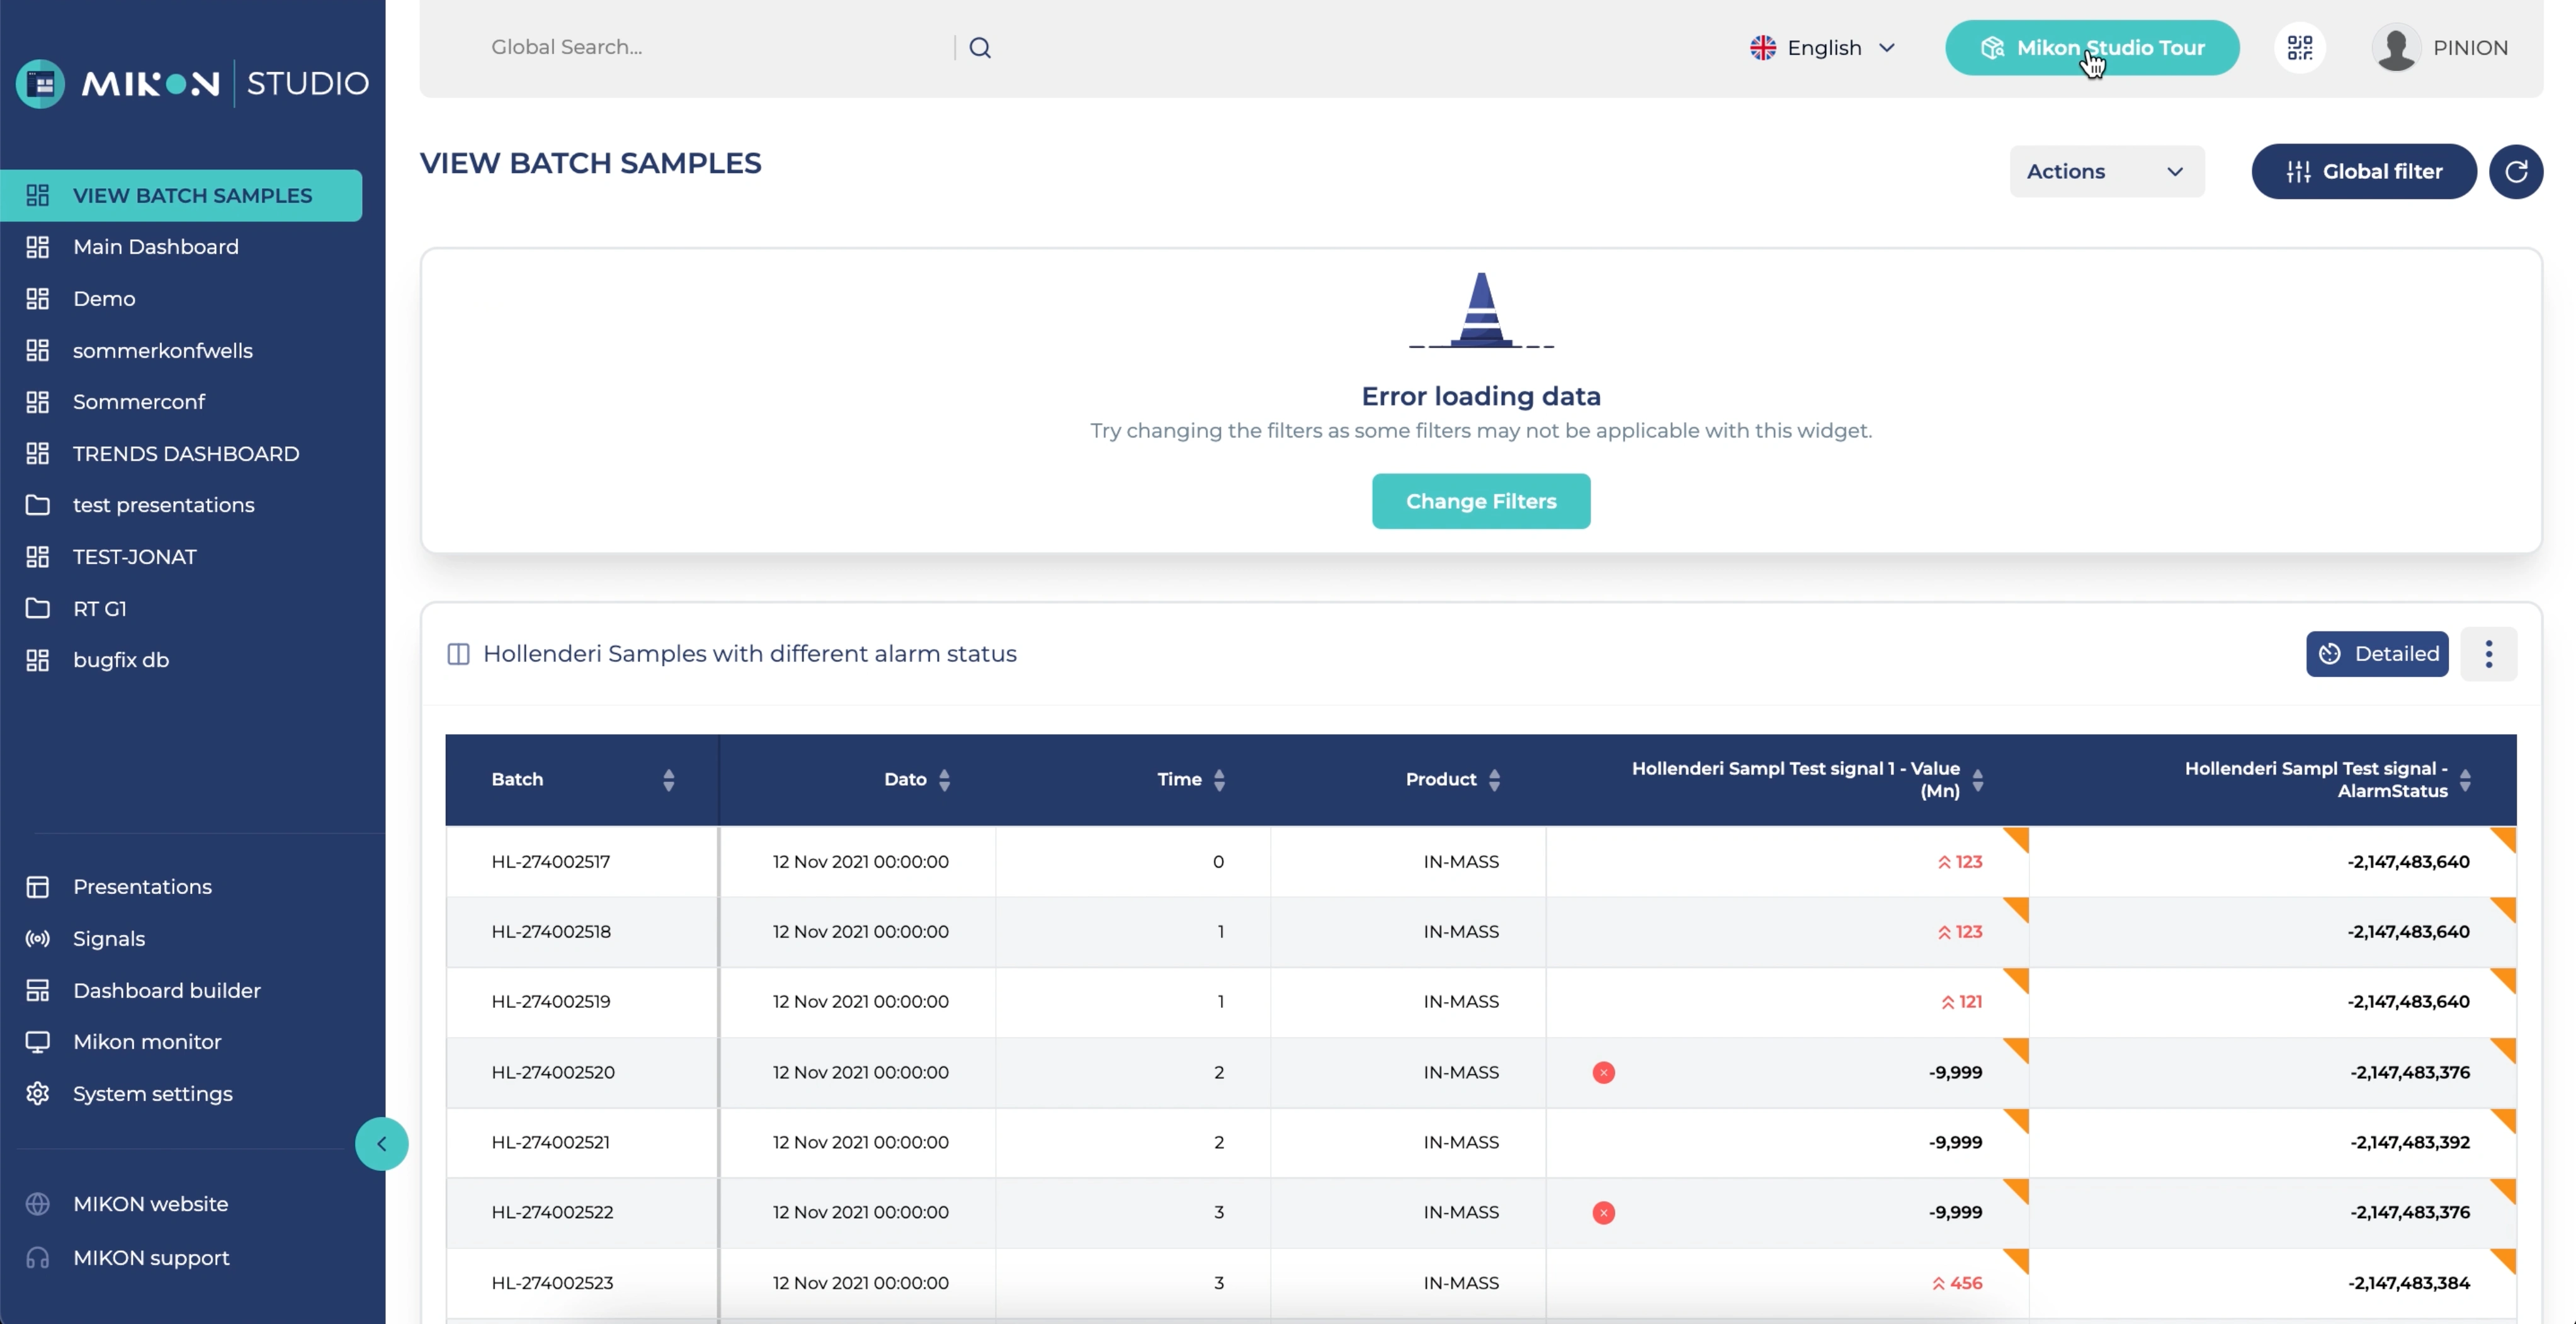Switch to Detailed view button
Screen dimensions: 2576x1324
click(x=2377, y=654)
